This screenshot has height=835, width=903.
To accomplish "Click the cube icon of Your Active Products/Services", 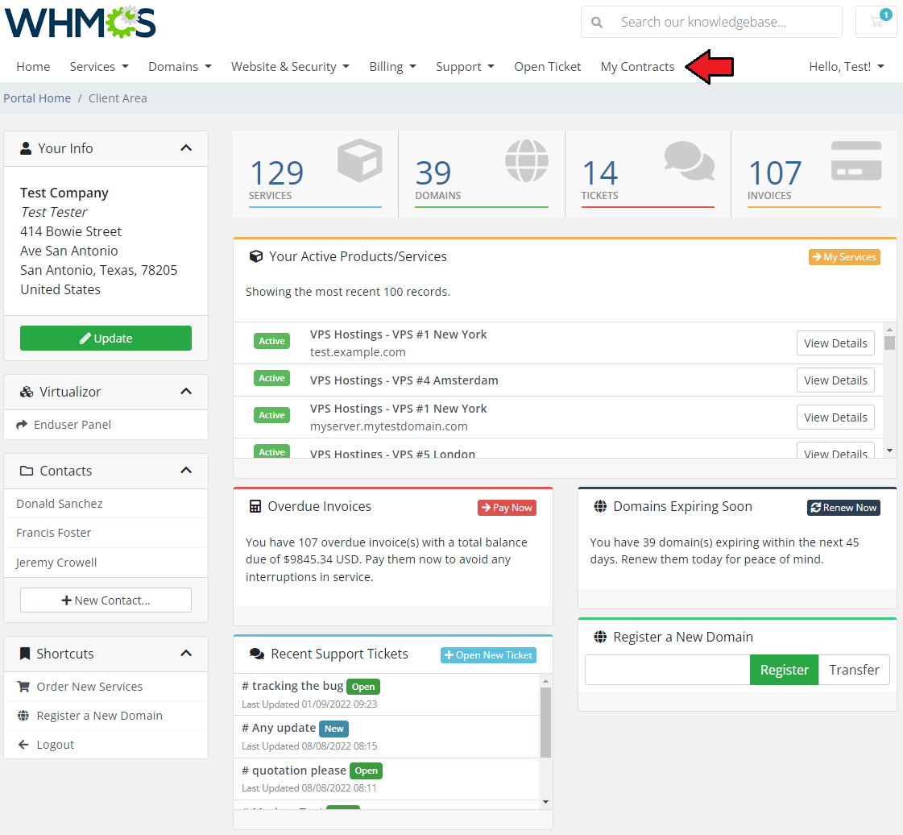I will [x=255, y=256].
